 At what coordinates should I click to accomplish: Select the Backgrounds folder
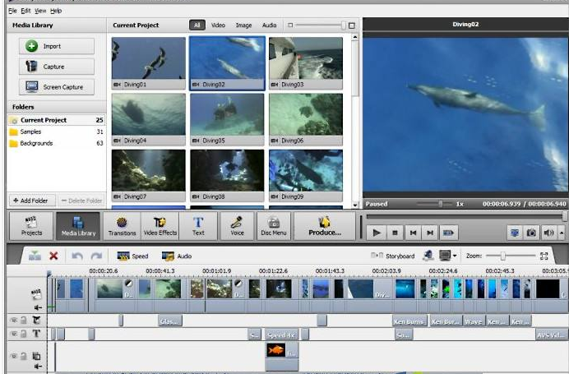56,143
